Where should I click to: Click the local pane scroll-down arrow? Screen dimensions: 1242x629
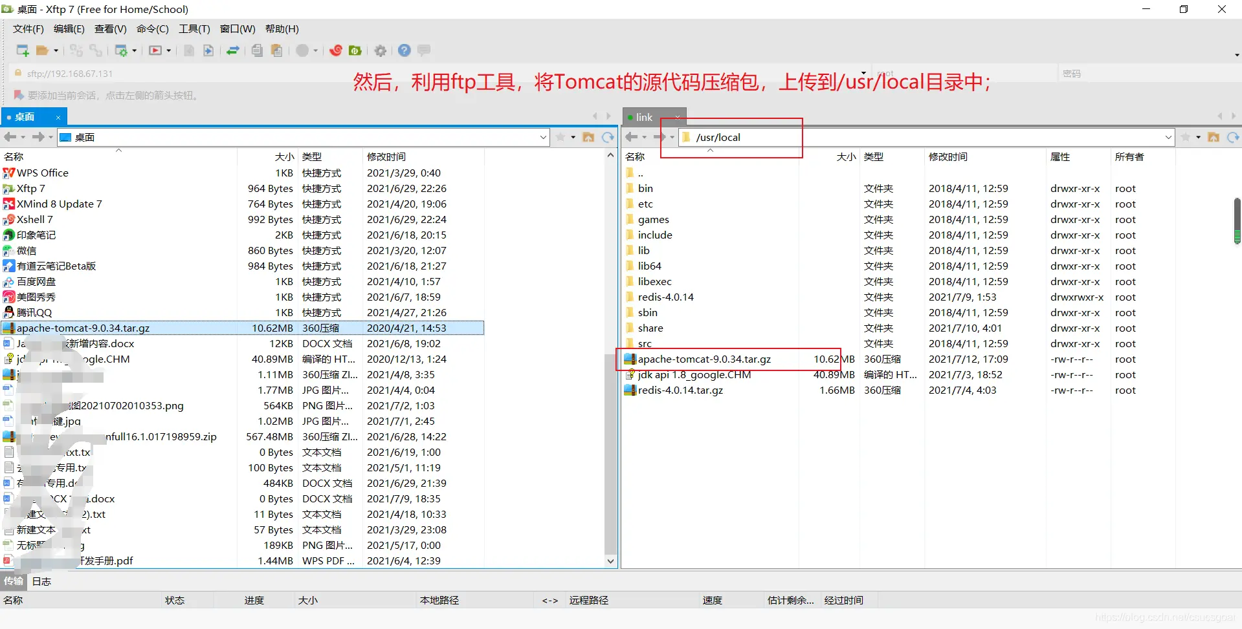coord(610,561)
